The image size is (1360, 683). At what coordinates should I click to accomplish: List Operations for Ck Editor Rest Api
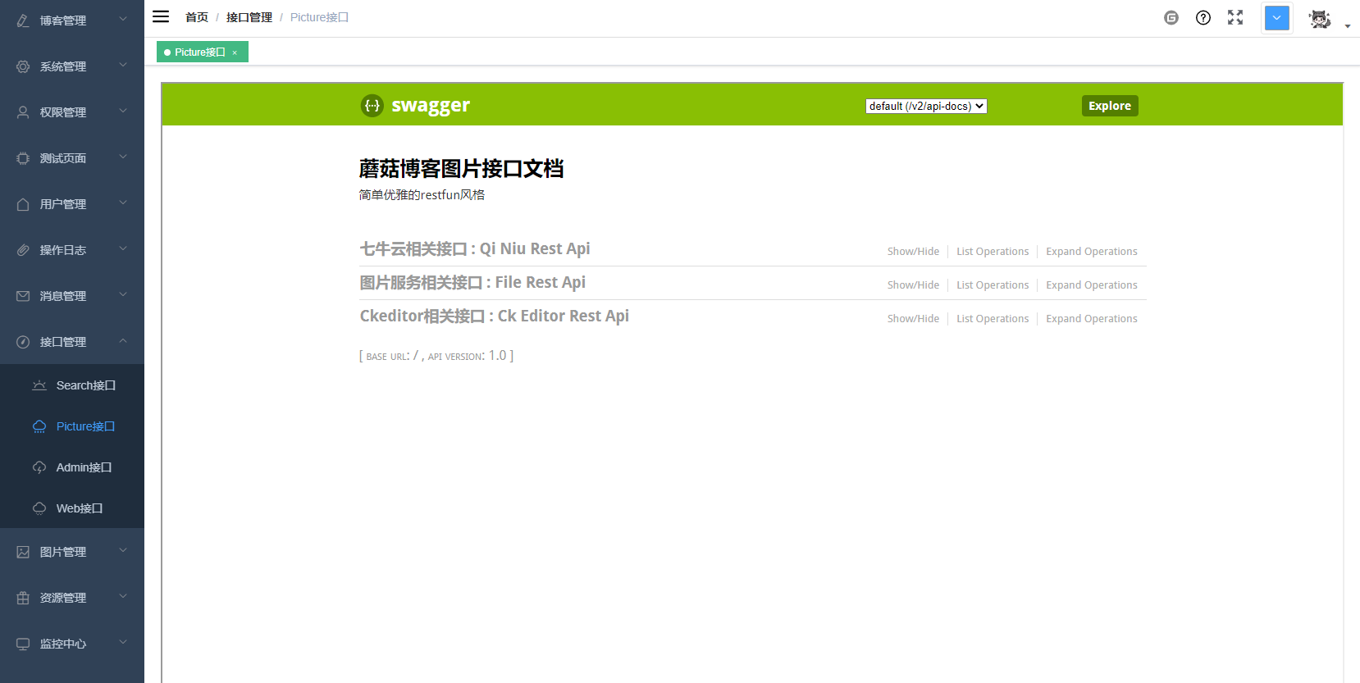coord(993,319)
